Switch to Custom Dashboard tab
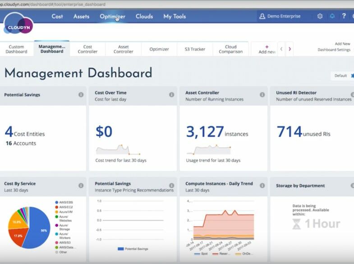The width and height of the screenshot is (354, 264). click(16, 49)
